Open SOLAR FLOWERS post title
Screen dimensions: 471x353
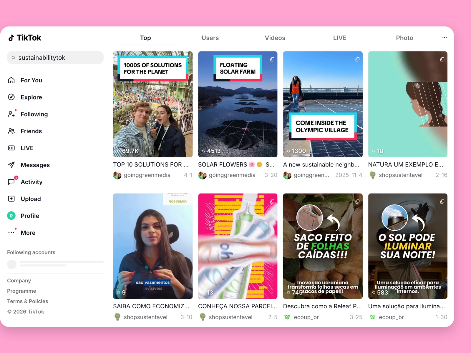(x=236, y=164)
